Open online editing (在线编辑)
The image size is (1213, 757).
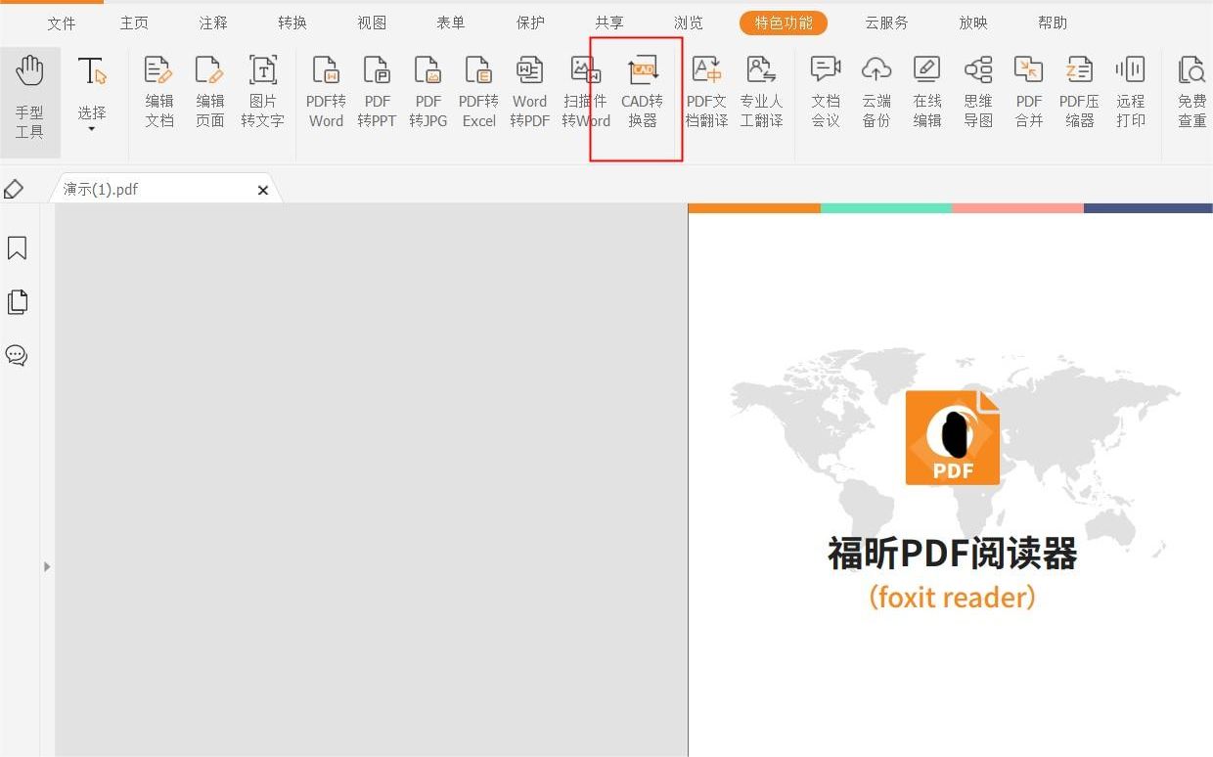tap(927, 93)
